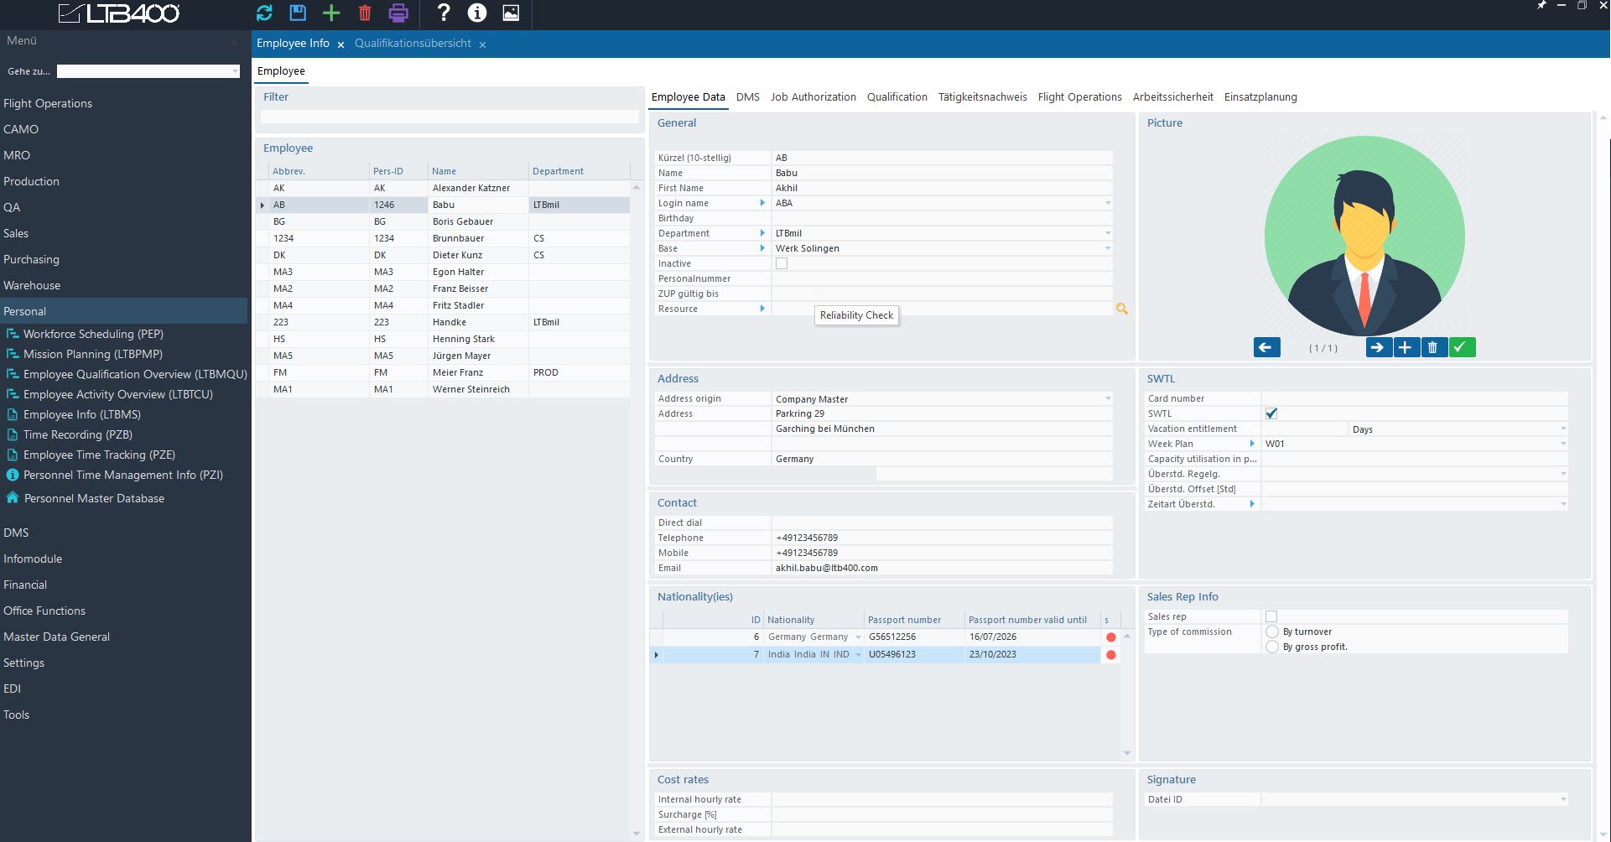
Task: Select the By turnover radio button
Action: pos(1272,631)
